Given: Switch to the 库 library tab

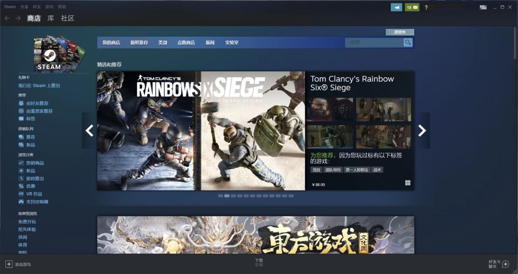Looking at the screenshot, I should coord(51,18).
